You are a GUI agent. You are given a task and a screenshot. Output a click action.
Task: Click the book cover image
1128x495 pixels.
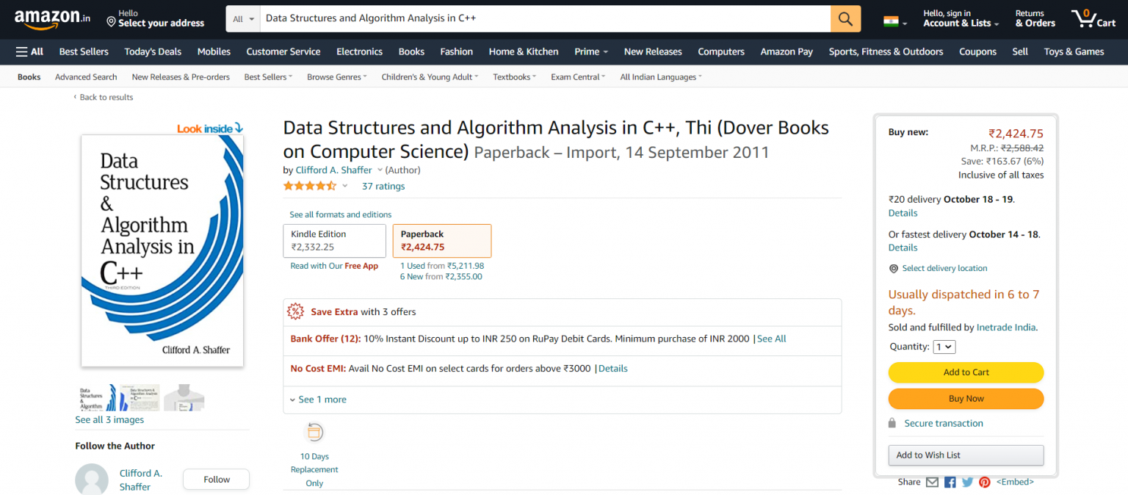coord(162,250)
